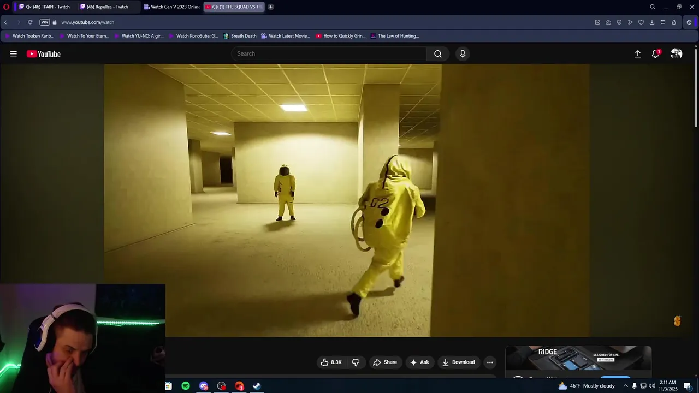699x393 pixels.
Task: Open Watch To Your Etern... bookmark
Action: pyautogui.click(x=84, y=36)
